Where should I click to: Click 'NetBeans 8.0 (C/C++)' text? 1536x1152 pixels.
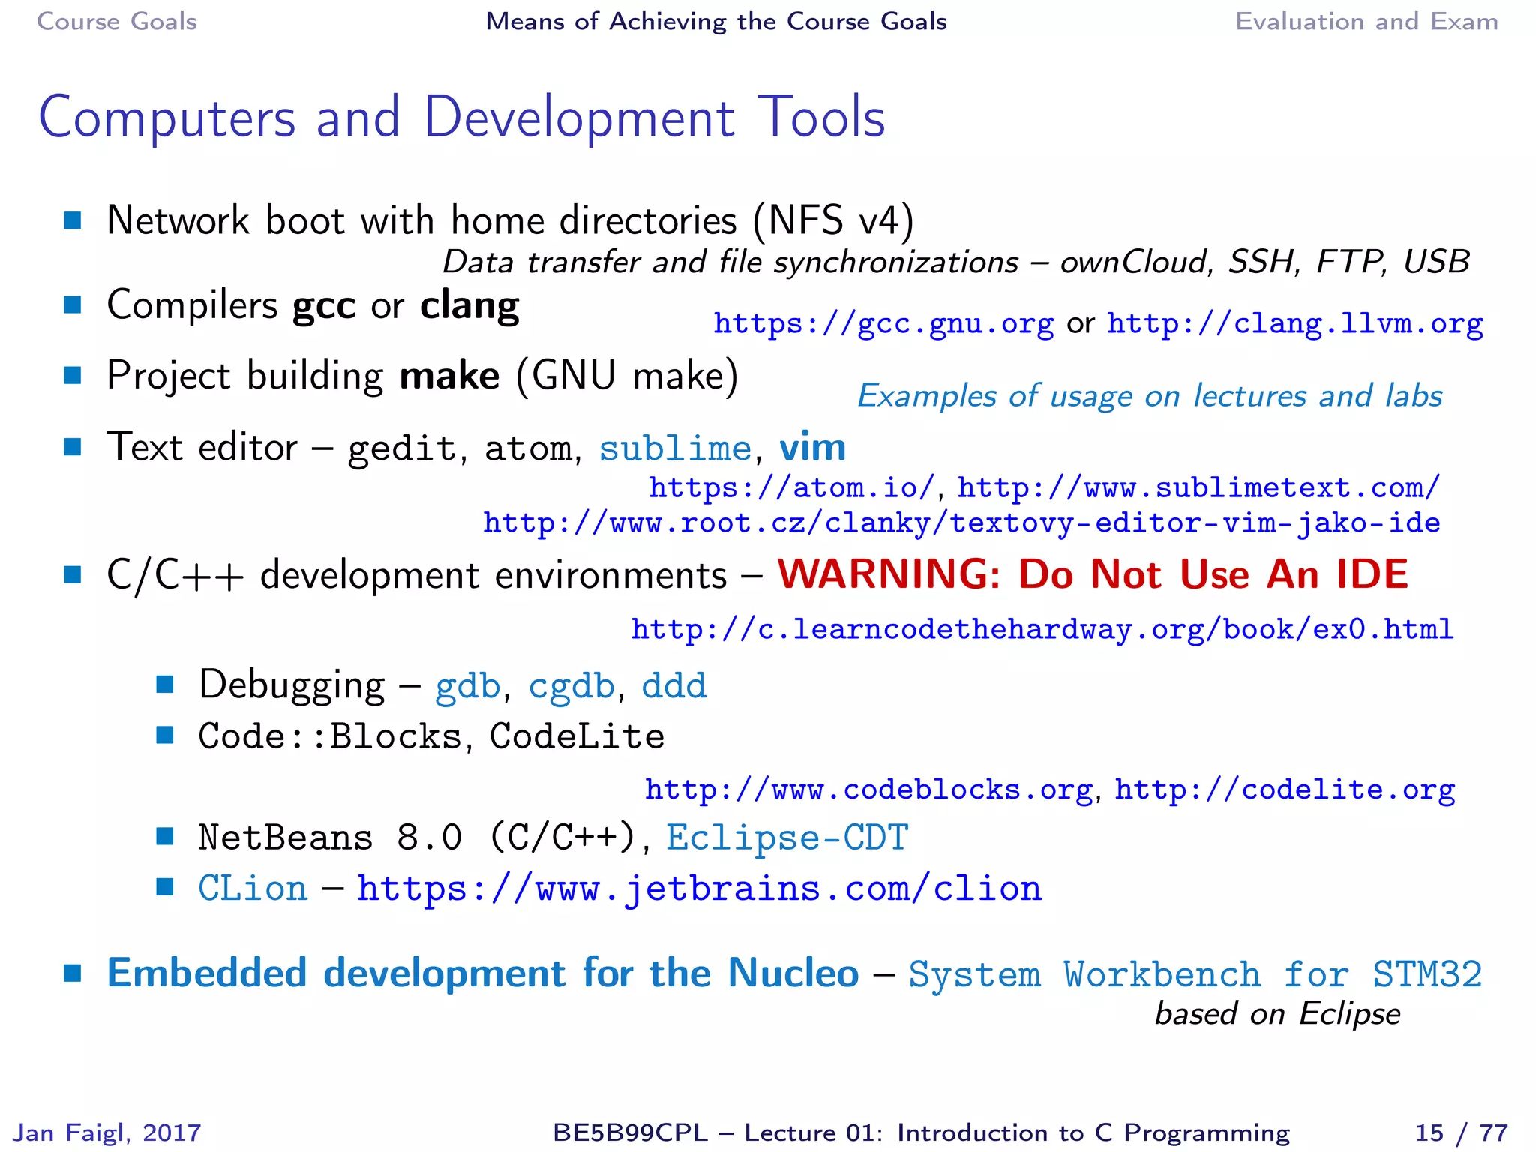click(417, 838)
